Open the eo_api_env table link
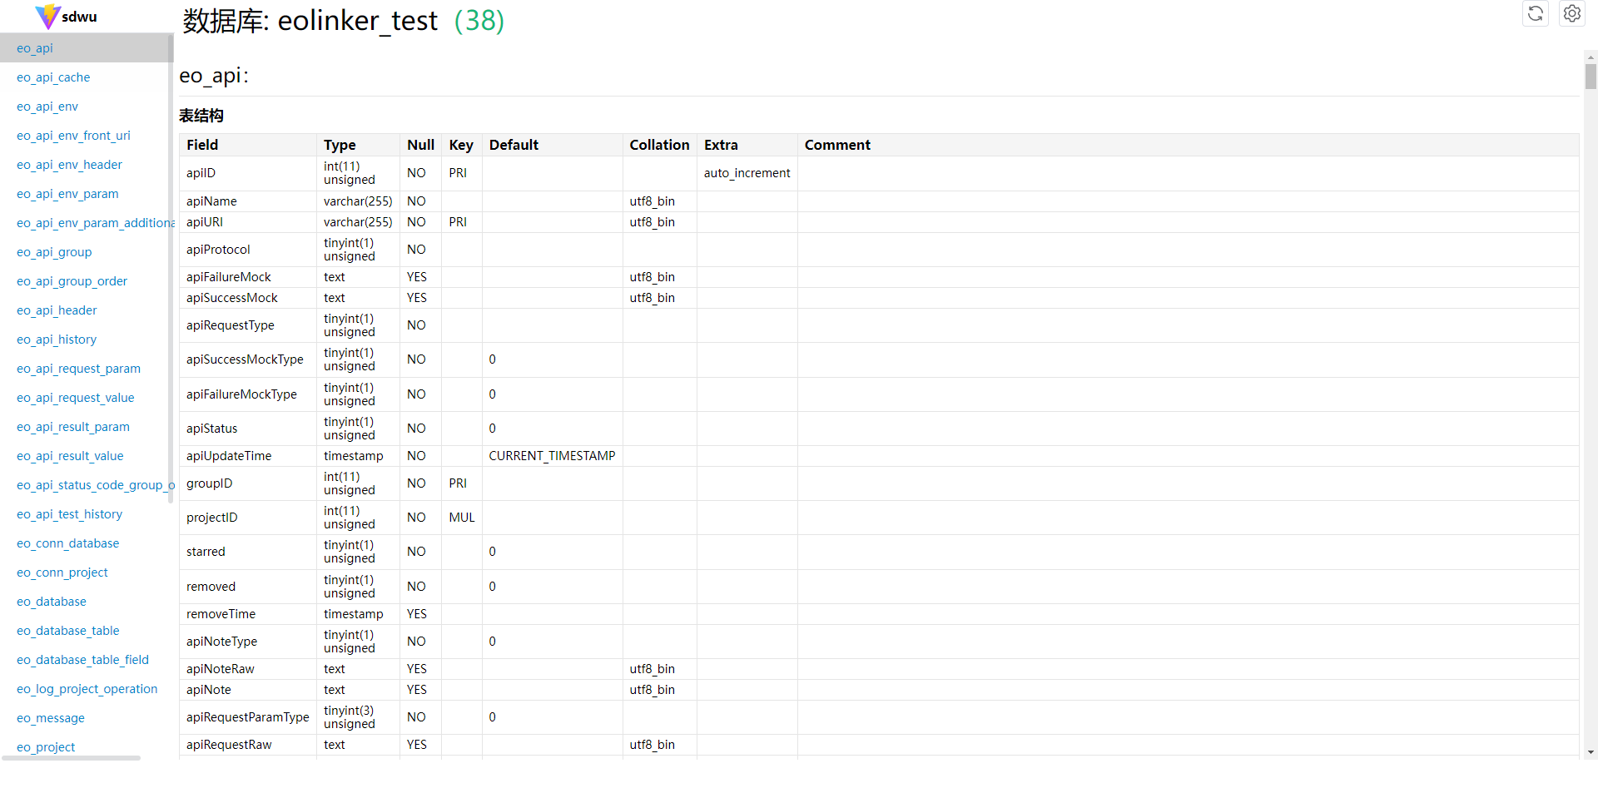The height and width of the screenshot is (793, 1598). point(47,107)
